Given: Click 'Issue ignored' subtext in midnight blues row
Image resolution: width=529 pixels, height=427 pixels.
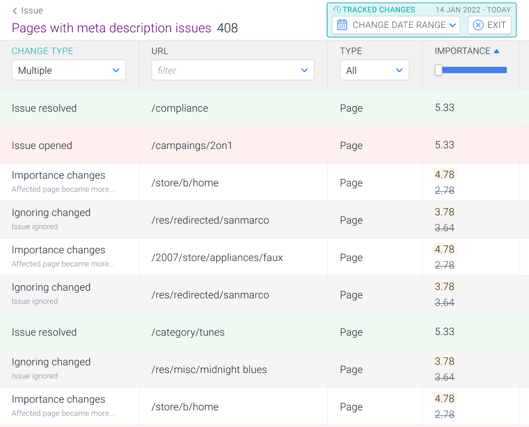Looking at the screenshot, I should pyautogui.click(x=35, y=376).
